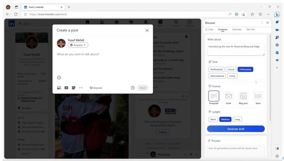This screenshot has width=284, height=161.
Task: Open the browser essentials shield icon
Action: coord(260,14)
